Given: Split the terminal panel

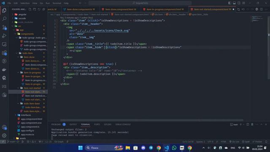Looking at the screenshot, I should (248, 124).
